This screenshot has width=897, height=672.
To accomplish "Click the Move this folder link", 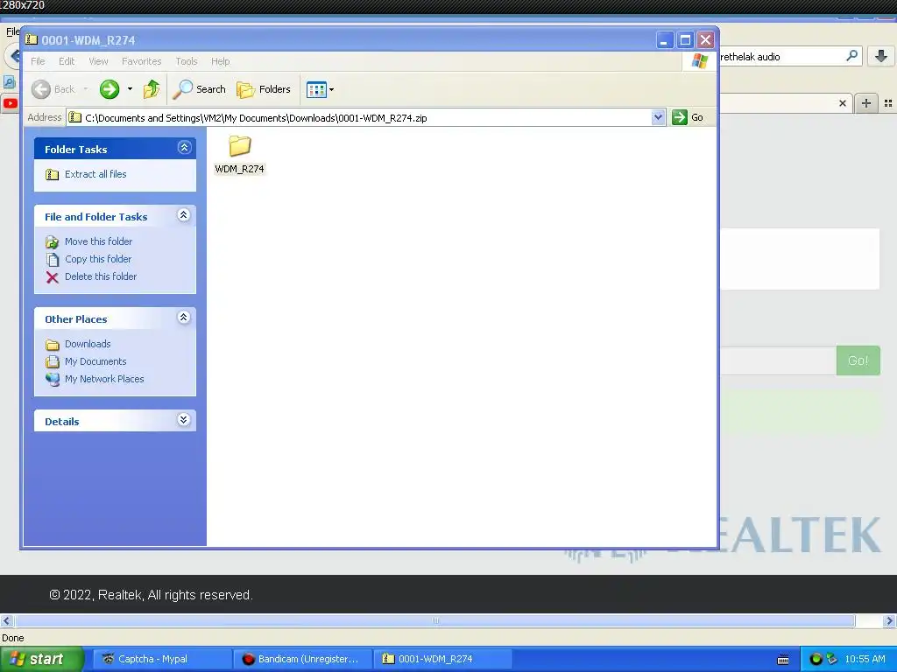I will [98, 241].
